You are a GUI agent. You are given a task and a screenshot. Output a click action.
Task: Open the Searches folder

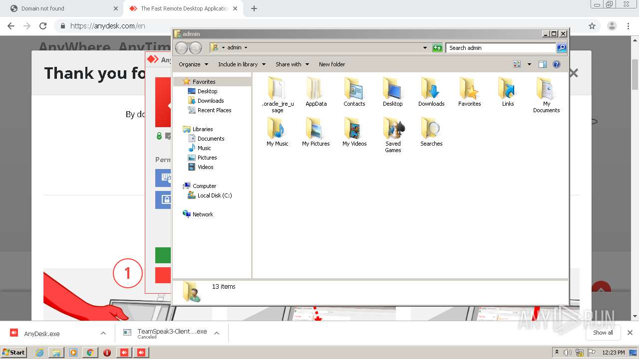tap(431, 132)
